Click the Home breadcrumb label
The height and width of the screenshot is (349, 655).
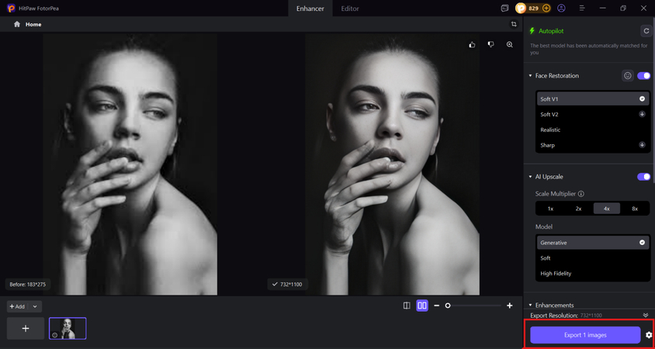tap(33, 24)
